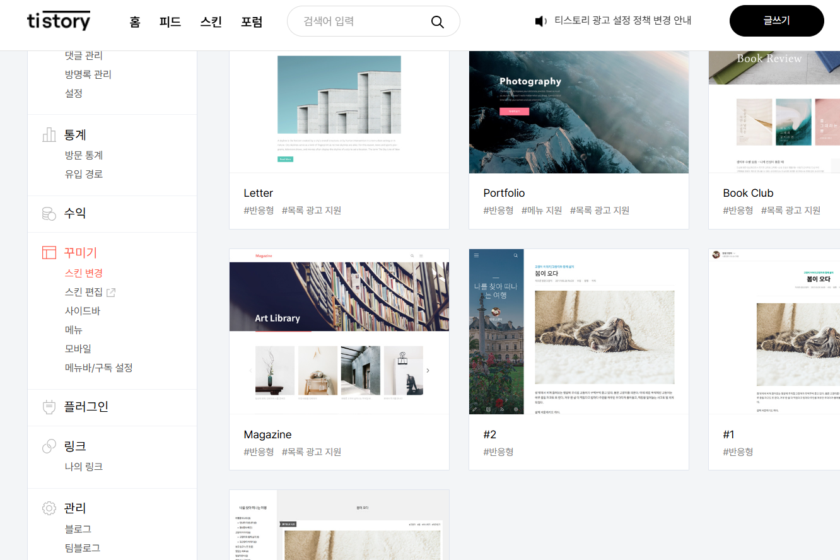Select the Portfolio skin thumbnail
840x560 pixels.
click(x=579, y=112)
